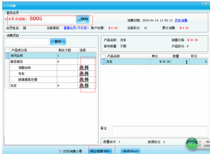Click 选择 link for indented 洗车 item

click(x=84, y=73)
